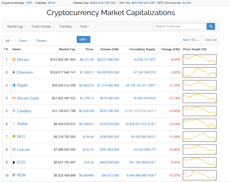Click the 24h Vol $25.550.432.297 link
Viewport: 229px width, 182px height.
coord(143,3)
